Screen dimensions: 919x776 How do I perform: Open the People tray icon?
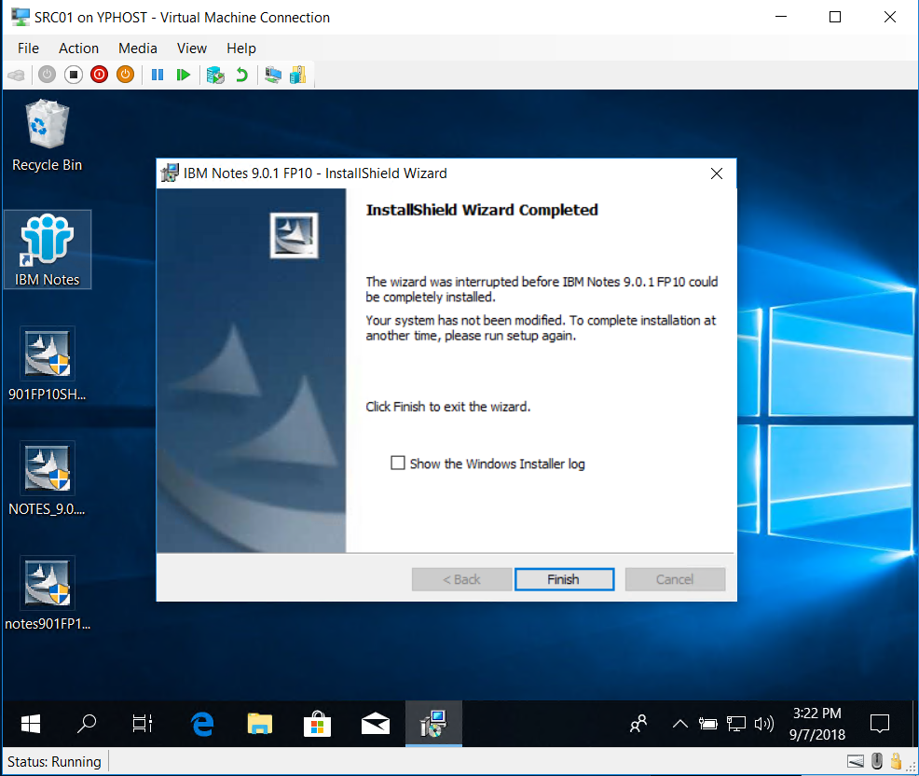pyautogui.click(x=638, y=724)
